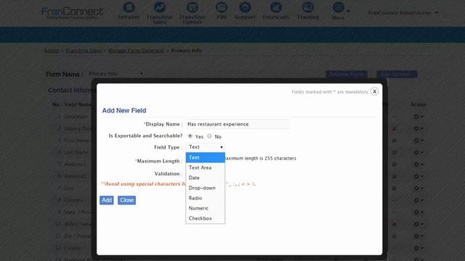Open action gear for Zip / Postal row
465x261 pixels.
tap(418, 236)
